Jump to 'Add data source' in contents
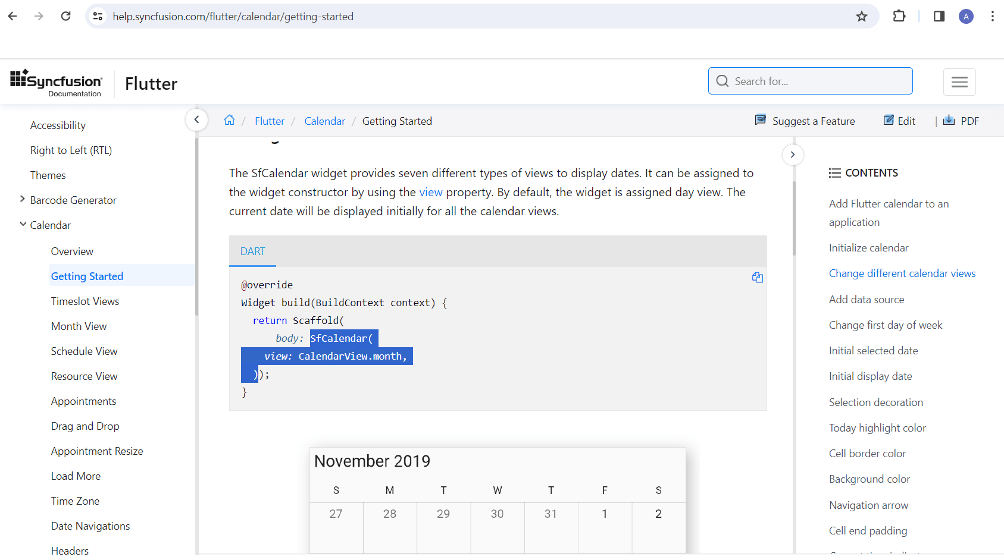1004x560 pixels. coord(867,300)
